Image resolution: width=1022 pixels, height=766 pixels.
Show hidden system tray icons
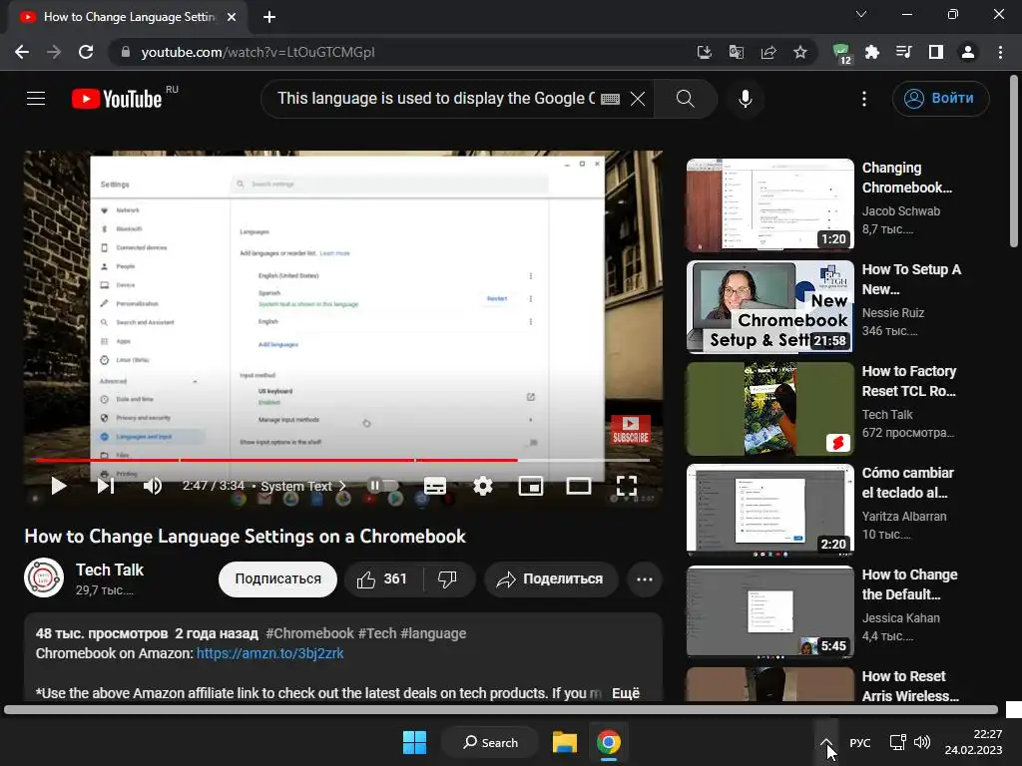[x=826, y=742]
